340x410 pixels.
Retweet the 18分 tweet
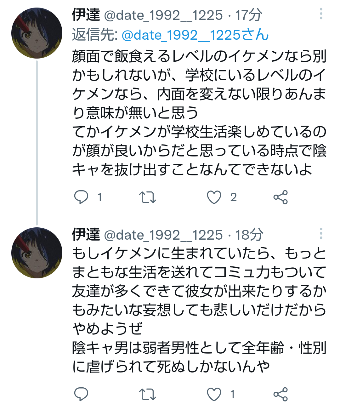[x=147, y=394]
